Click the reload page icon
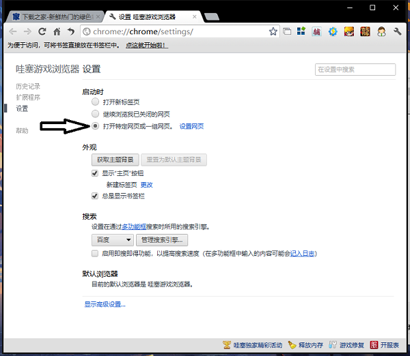Screen dimensions: 410x356 tap(42, 31)
